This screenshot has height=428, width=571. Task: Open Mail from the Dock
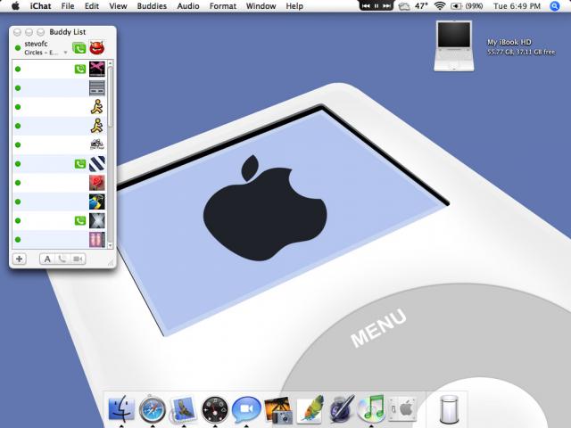tap(183, 409)
